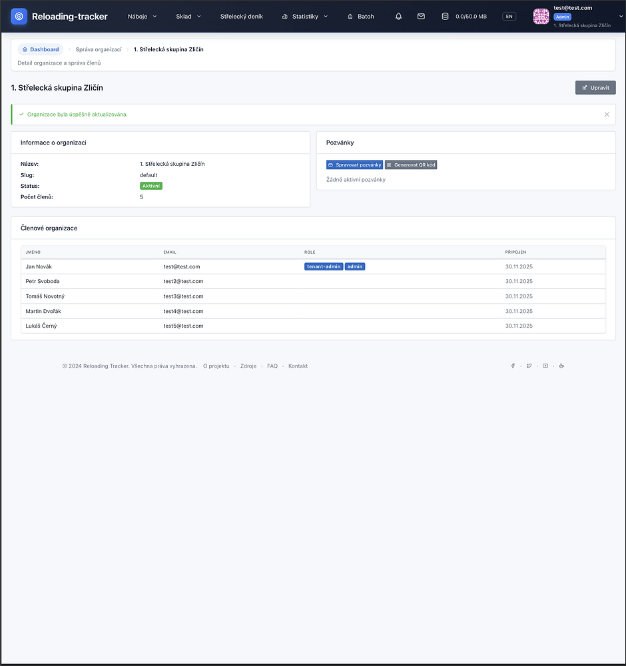
Task: Open the messages envelope icon
Action: 421,17
